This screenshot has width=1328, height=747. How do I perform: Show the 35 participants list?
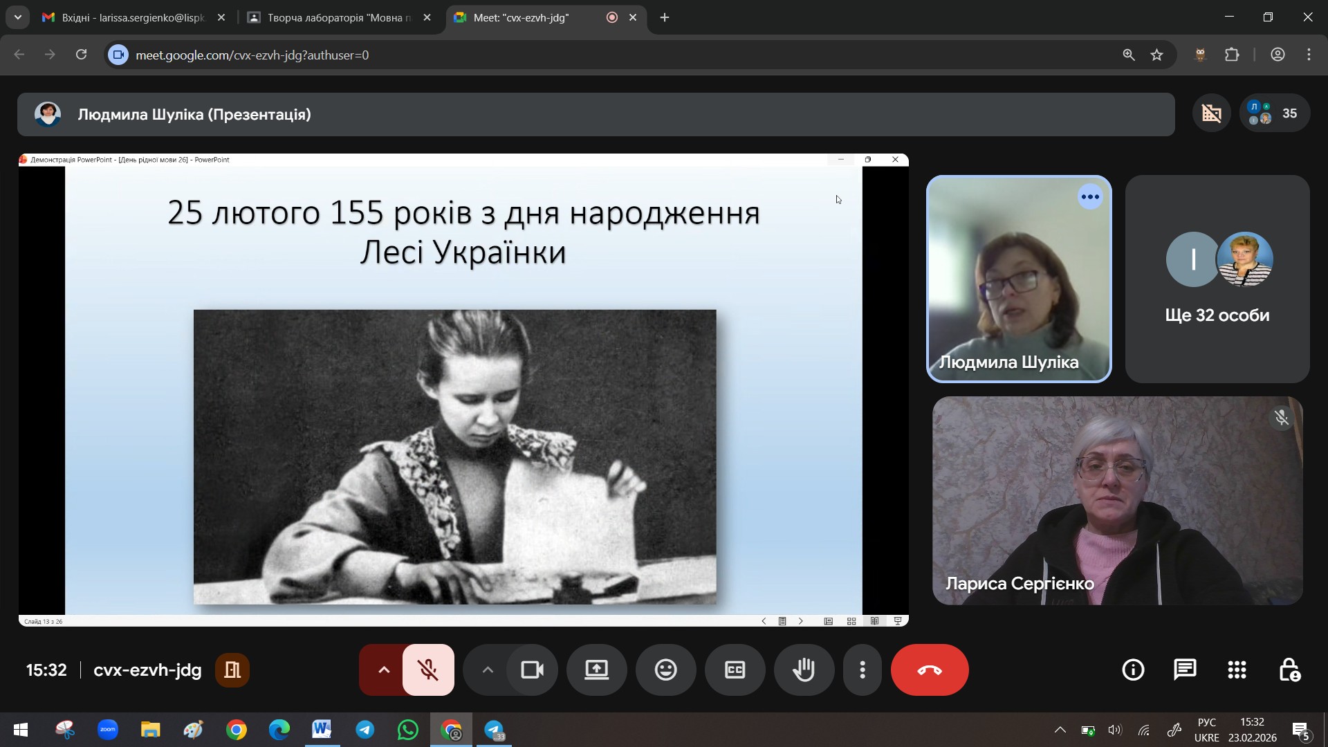[x=1275, y=113]
